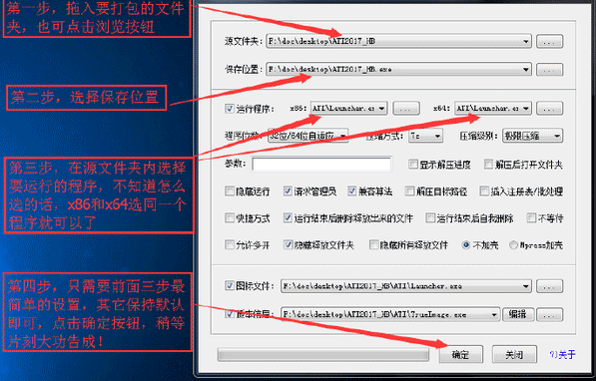
Task: Click the 确定 button
Action: click(460, 354)
